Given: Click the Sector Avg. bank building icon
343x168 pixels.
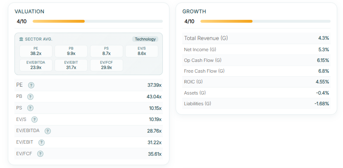Looking at the screenshot, I should (21, 39).
